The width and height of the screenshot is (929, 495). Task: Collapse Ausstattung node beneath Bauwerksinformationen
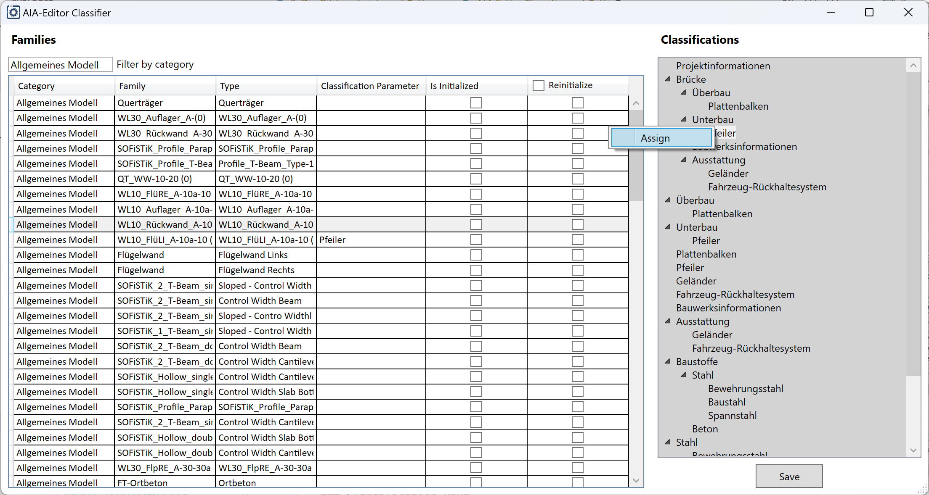(683, 160)
